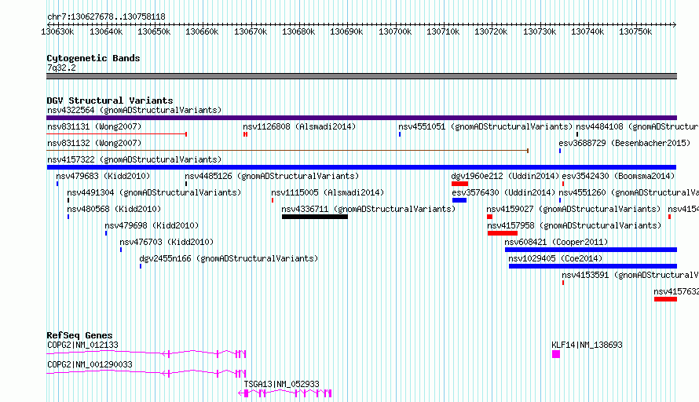Select the blue nsv608421 variant bar
699x402 pixels.
click(x=591, y=250)
